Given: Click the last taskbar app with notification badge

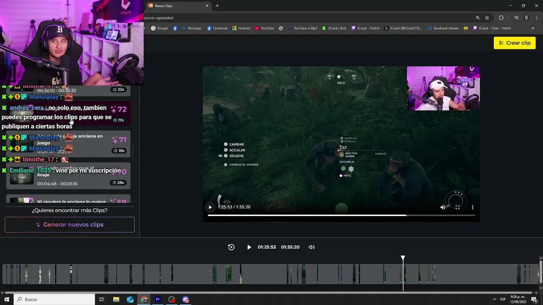Looking at the screenshot, I should [x=186, y=299].
